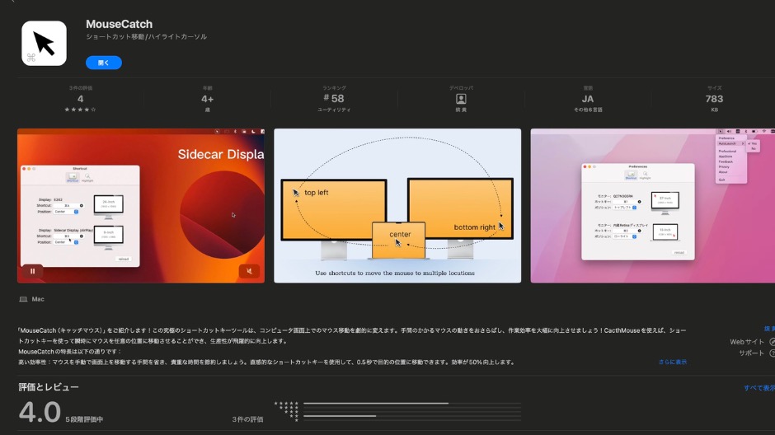Open the multi-monitor shortcut illustration screenshot

pyautogui.click(x=397, y=206)
